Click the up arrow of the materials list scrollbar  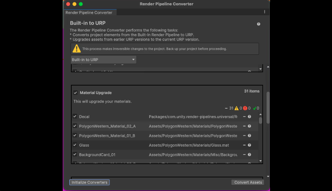click(260, 114)
